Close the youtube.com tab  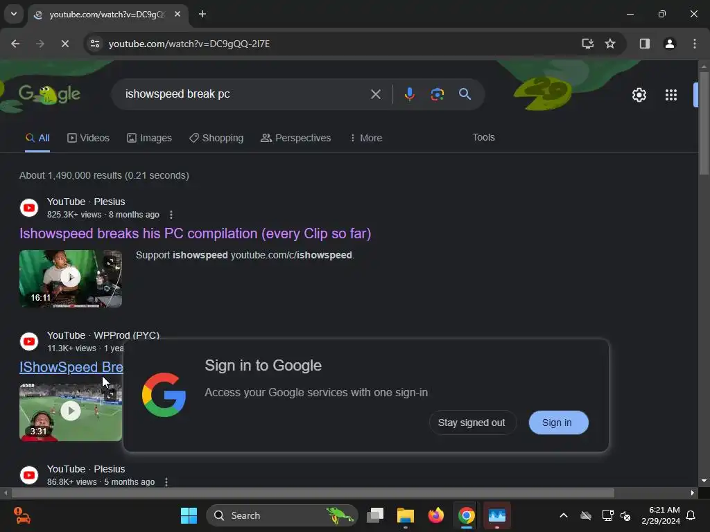click(x=177, y=15)
